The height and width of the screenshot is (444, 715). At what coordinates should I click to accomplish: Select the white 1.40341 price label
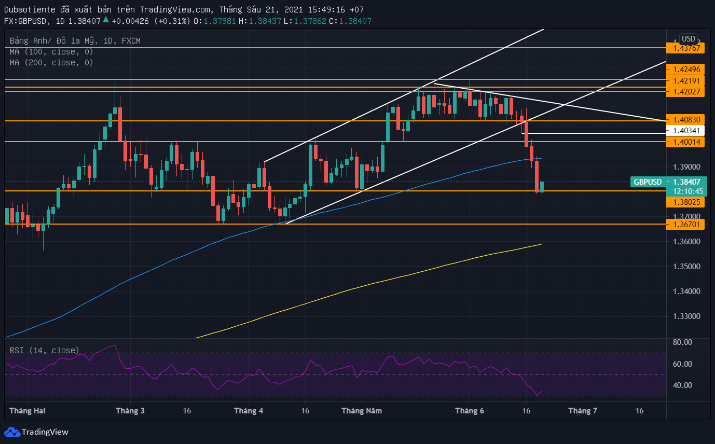(686, 131)
